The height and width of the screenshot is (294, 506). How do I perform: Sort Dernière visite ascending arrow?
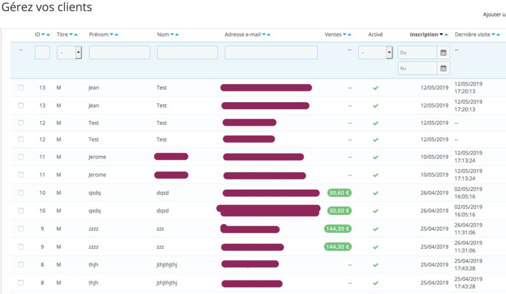498,34
